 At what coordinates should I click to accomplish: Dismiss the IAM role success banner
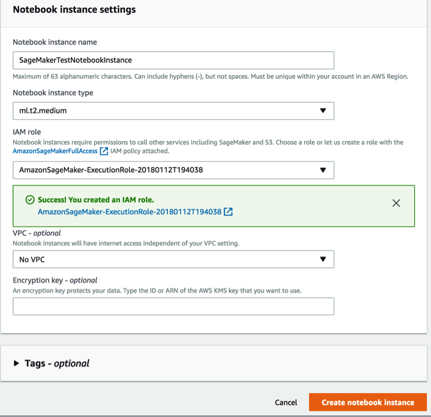point(396,203)
